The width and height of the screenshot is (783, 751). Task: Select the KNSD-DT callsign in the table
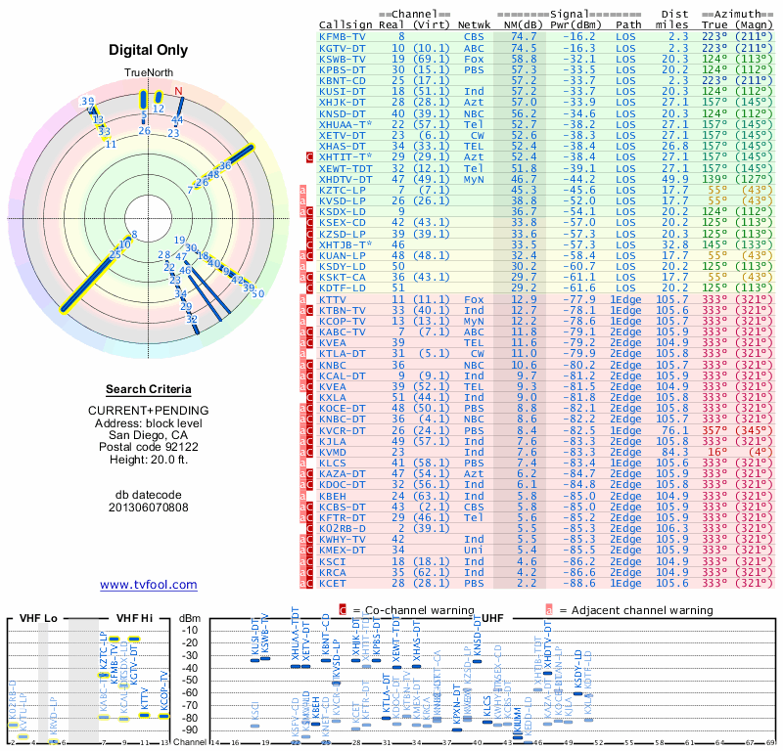[342, 113]
